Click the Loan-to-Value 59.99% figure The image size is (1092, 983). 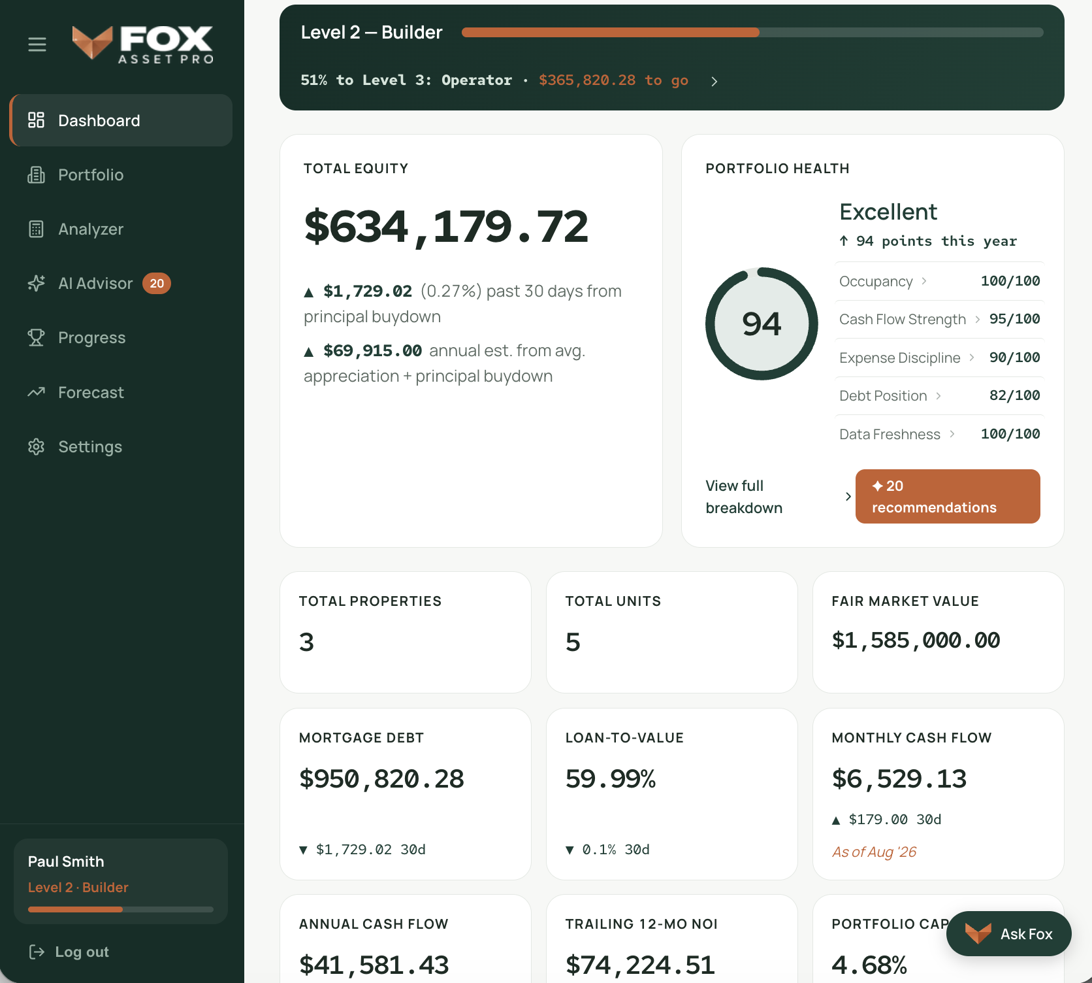(x=611, y=778)
